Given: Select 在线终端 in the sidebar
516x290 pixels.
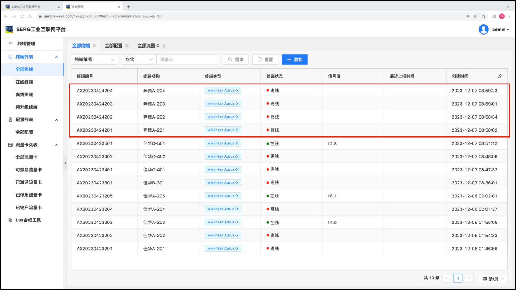Looking at the screenshot, I should (x=24, y=82).
